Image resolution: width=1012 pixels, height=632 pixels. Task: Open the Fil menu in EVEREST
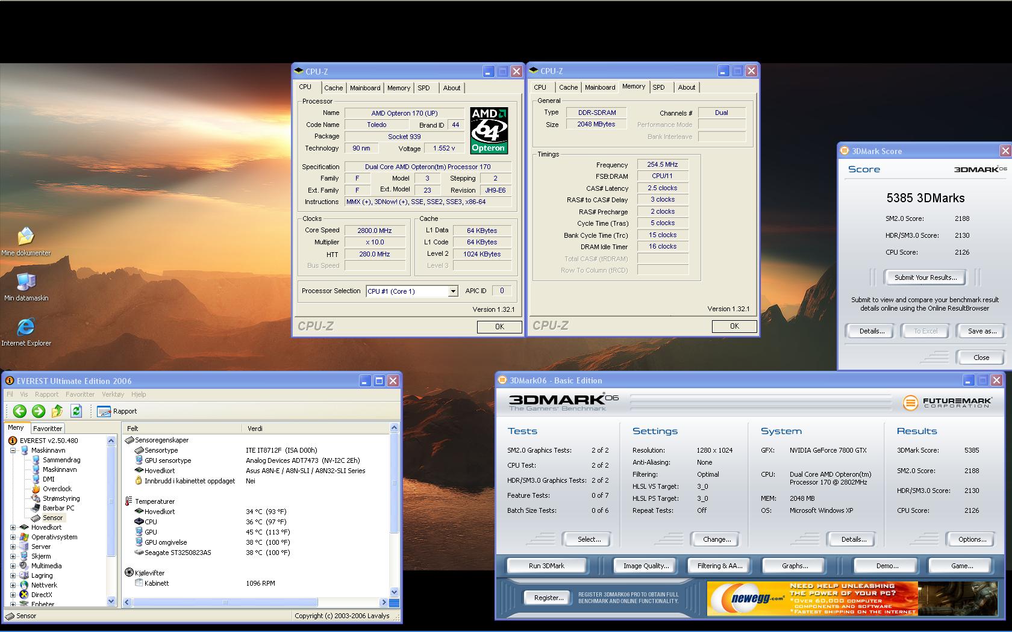click(10, 394)
